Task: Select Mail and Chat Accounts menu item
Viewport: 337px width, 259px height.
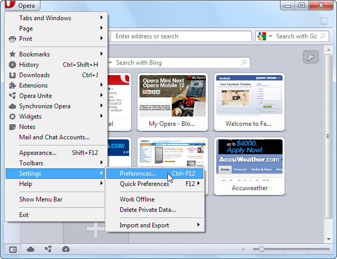Action: point(57,137)
